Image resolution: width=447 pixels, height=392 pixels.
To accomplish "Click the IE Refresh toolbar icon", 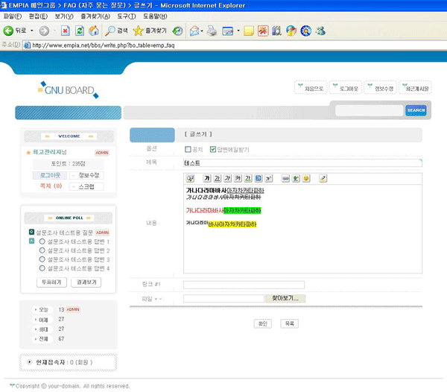I will 78,31.
